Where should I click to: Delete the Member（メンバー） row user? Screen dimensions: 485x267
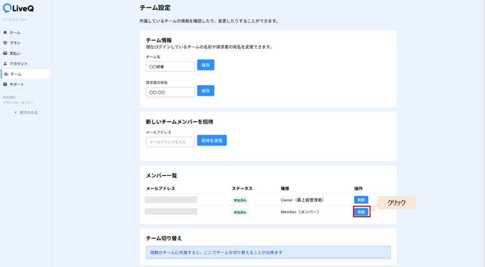(x=361, y=212)
